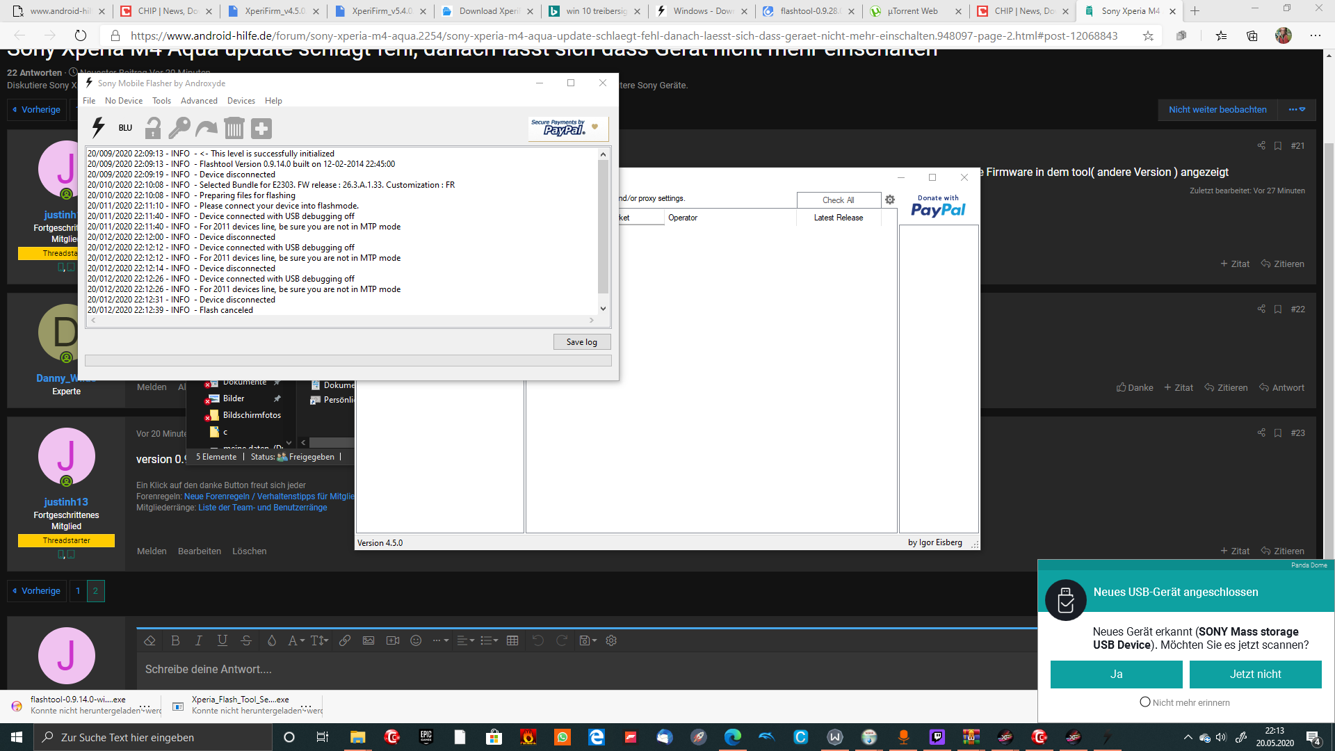Screen dimensions: 1335x751
Task: Click Check All in XperiFirm window
Action: [x=839, y=200]
